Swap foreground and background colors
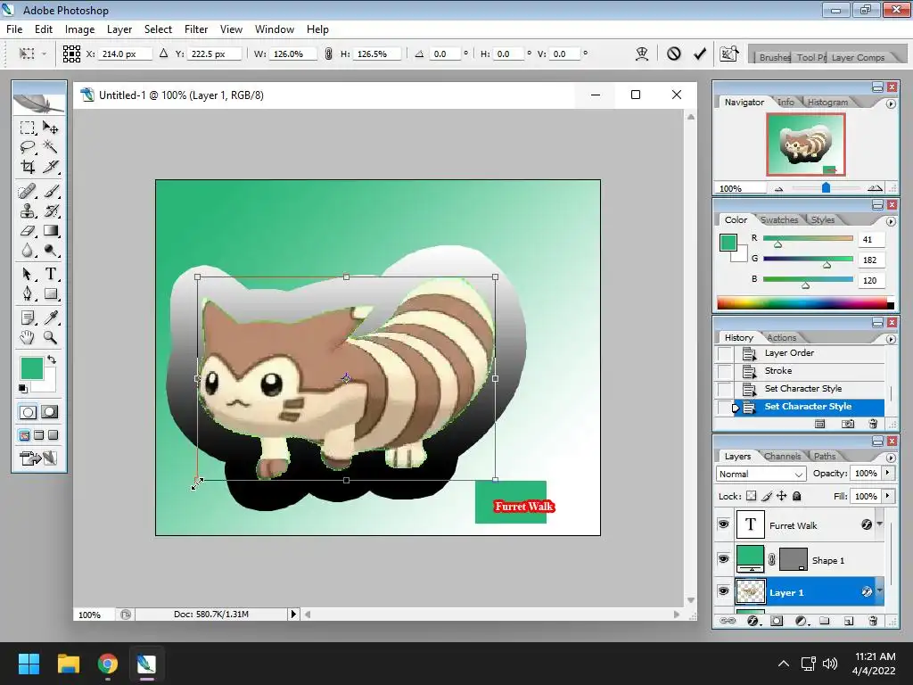 tap(51, 359)
